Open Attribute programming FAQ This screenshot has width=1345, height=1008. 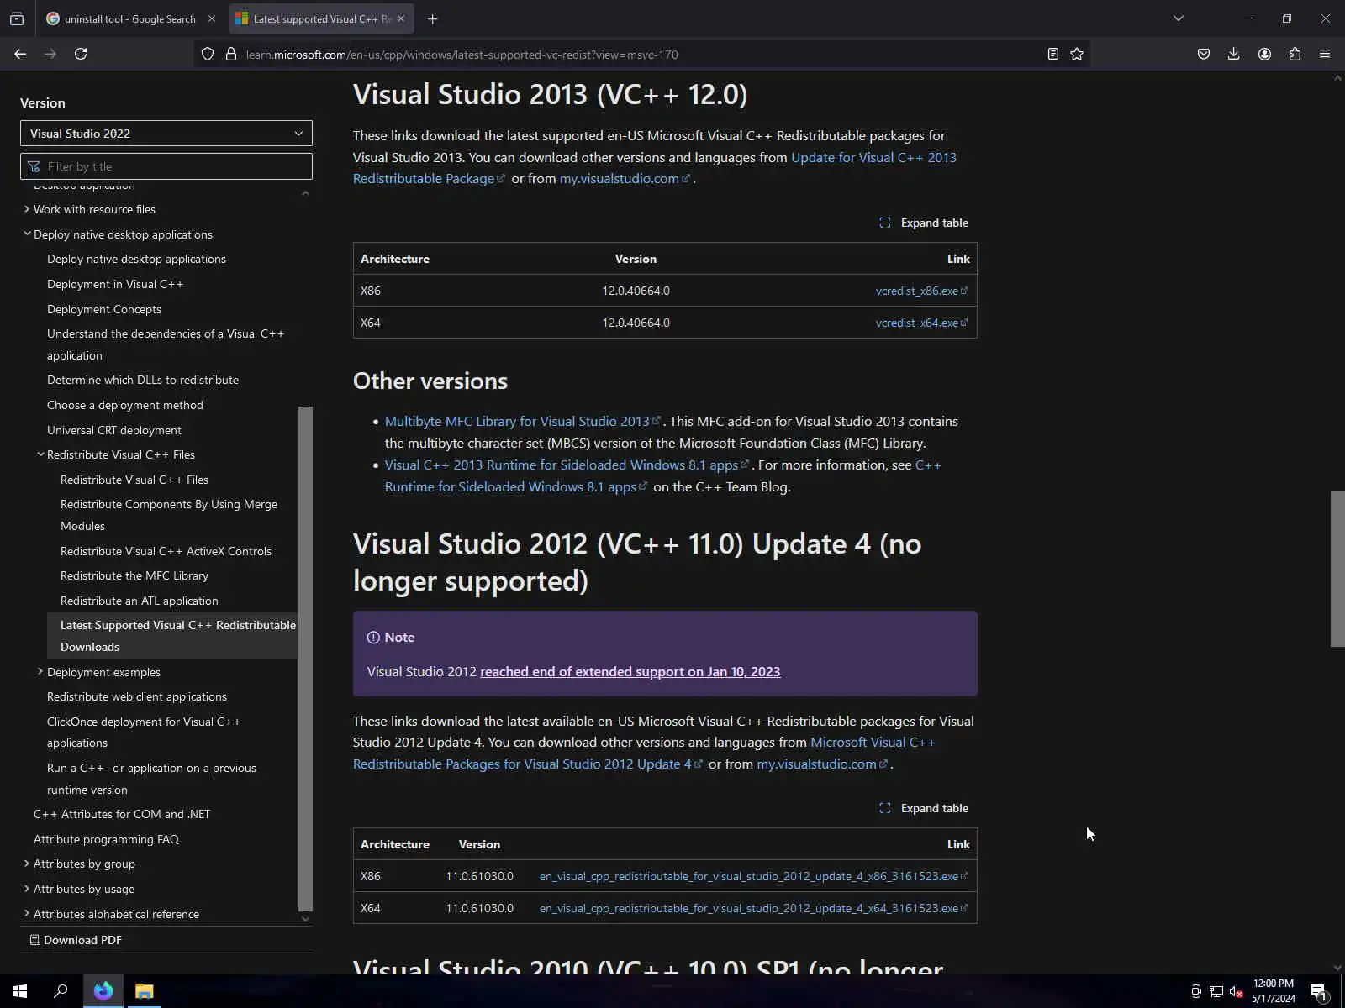tap(106, 839)
